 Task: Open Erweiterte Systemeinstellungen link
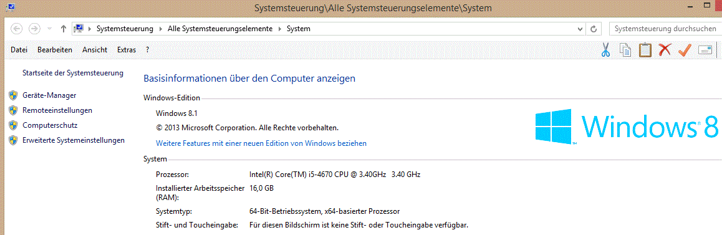(x=73, y=140)
